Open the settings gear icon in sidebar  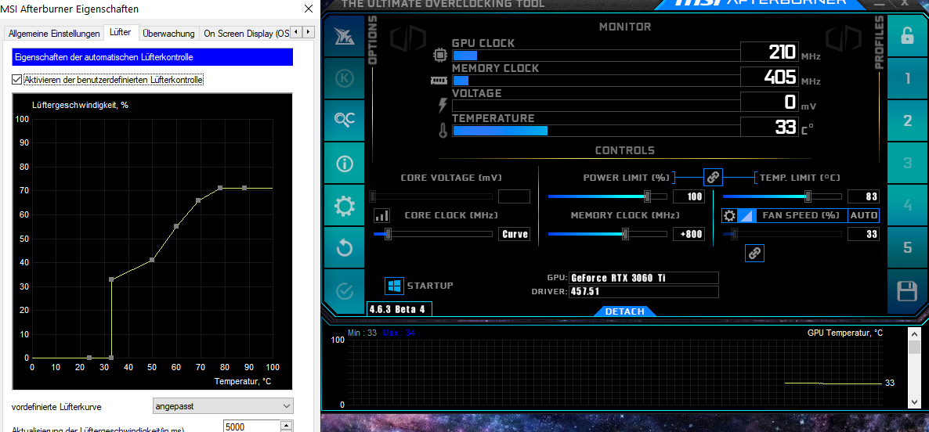pyautogui.click(x=345, y=206)
